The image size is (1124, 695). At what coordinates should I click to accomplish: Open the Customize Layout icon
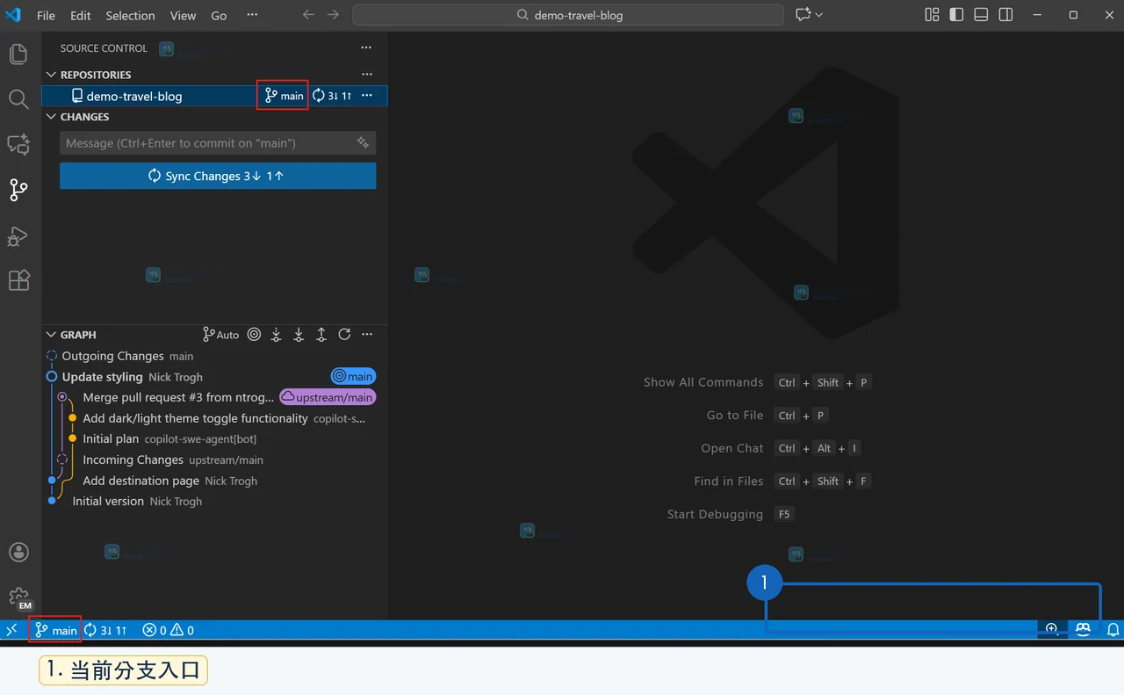(933, 15)
